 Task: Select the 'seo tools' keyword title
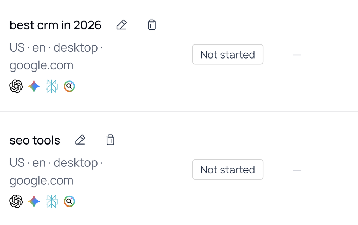(35, 140)
